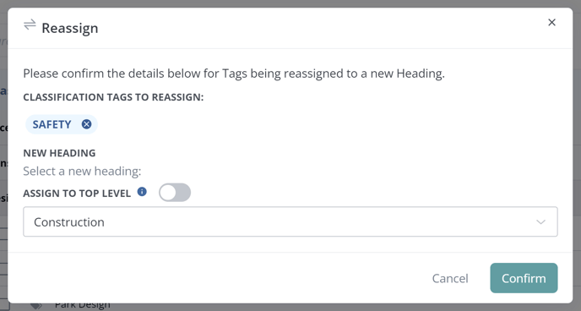Viewport: 581px width, 311px height.
Task: Click the confirmation instruction sentence
Action: (234, 74)
